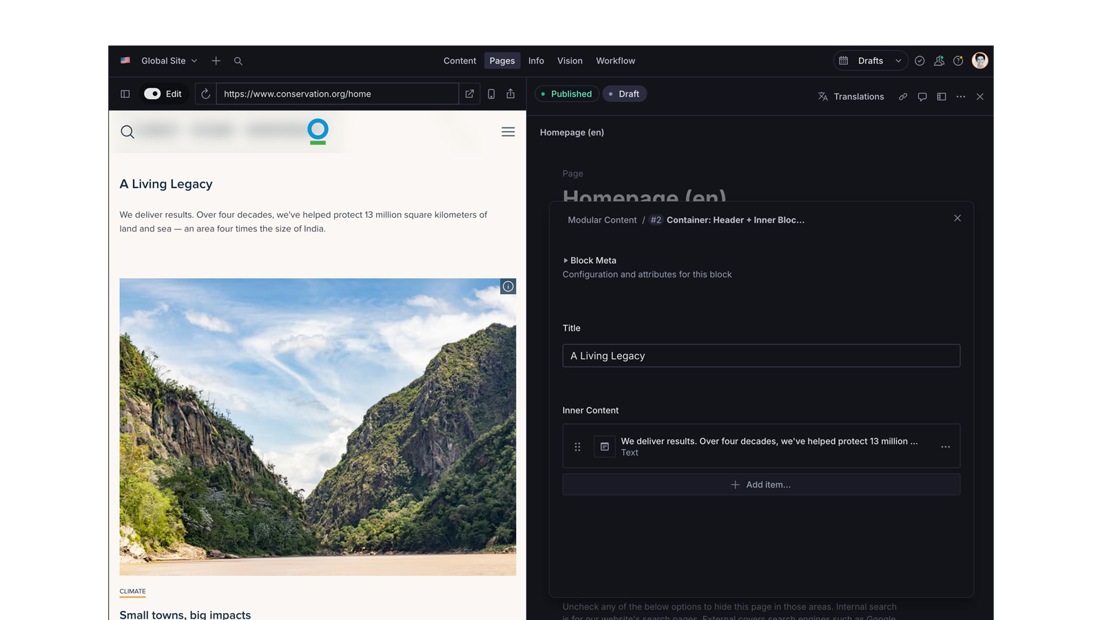Open preview in new window
Image resolution: width=1102 pixels, height=620 pixels.
click(470, 94)
